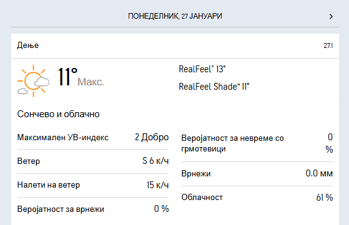Click the 27.1 date label
This screenshot has width=349, height=225.
point(328,45)
